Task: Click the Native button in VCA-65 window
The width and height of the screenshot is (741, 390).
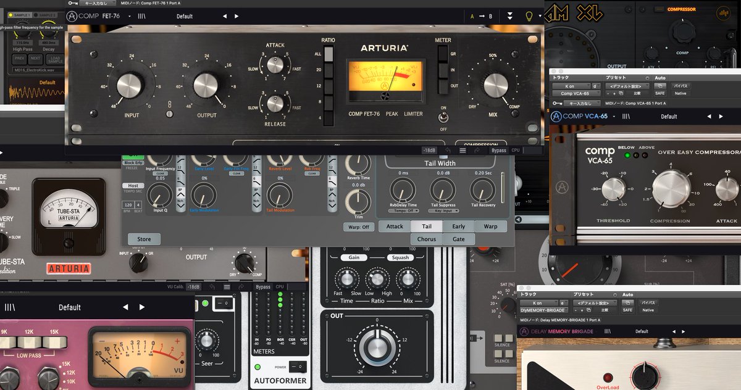Action: click(x=680, y=93)
